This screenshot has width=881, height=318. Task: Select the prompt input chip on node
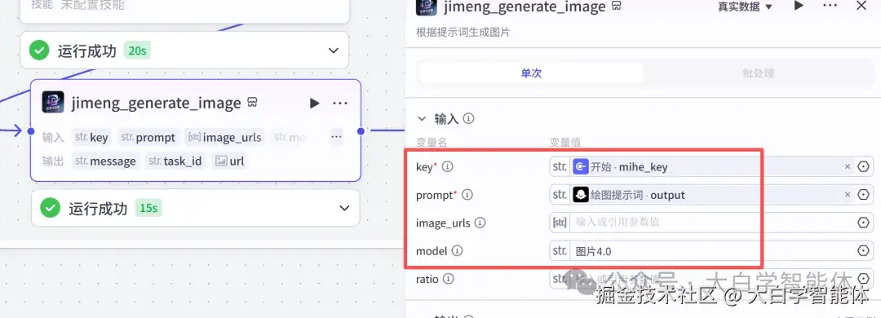coord(148,137)
